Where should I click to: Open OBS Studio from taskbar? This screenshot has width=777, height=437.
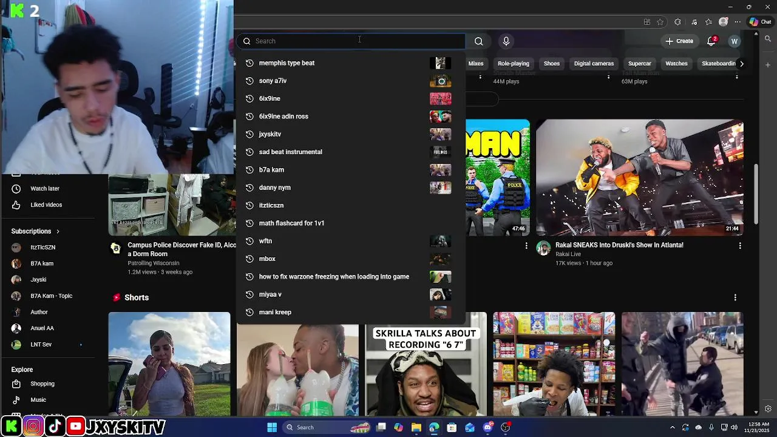pos(506,428)
